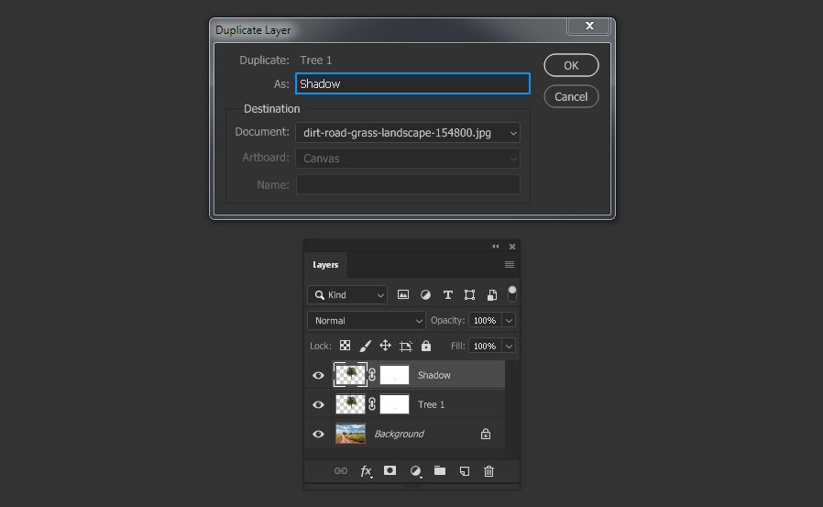Screen dimensions: 823x507
Task: Filter for pixel layers
Action: [x=403, y=295]
